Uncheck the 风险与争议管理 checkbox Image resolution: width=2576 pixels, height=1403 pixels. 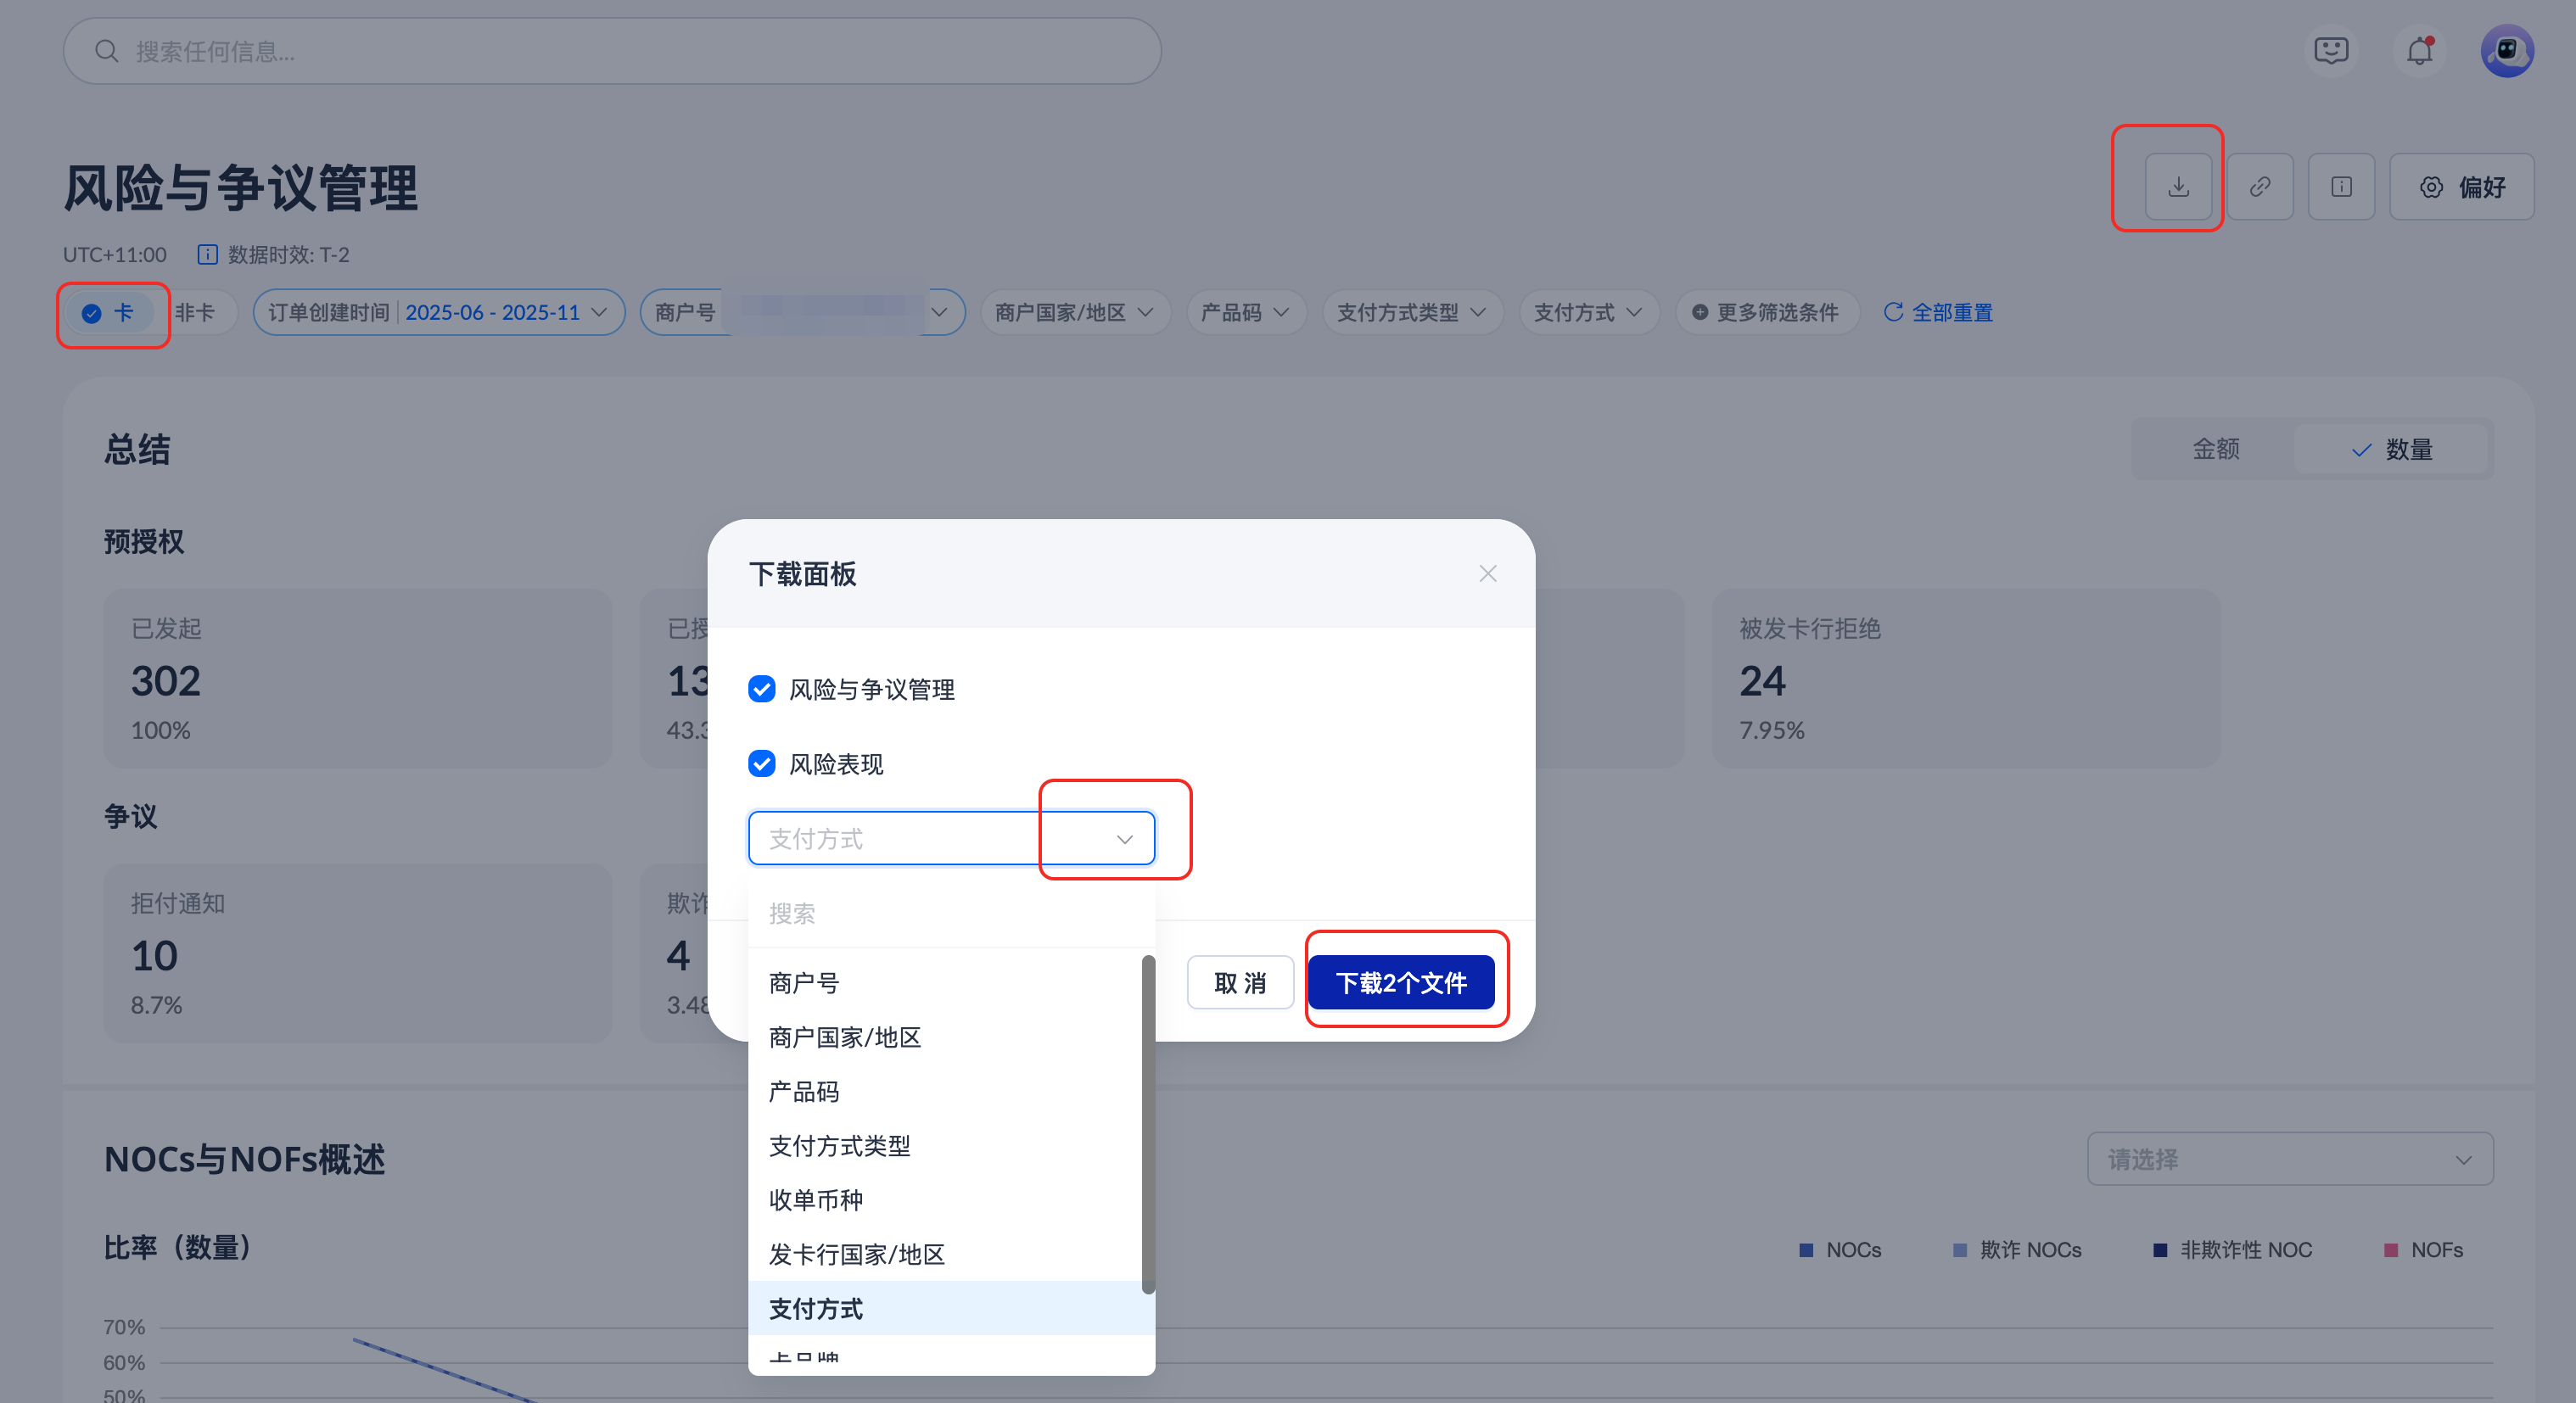tap(762, 689)
